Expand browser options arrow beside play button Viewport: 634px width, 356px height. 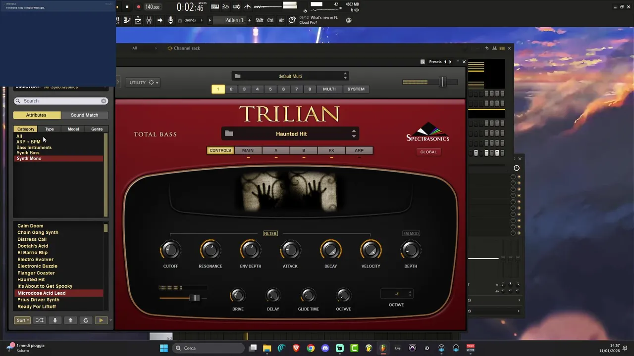pyautogui.click(x=110, y=320)
